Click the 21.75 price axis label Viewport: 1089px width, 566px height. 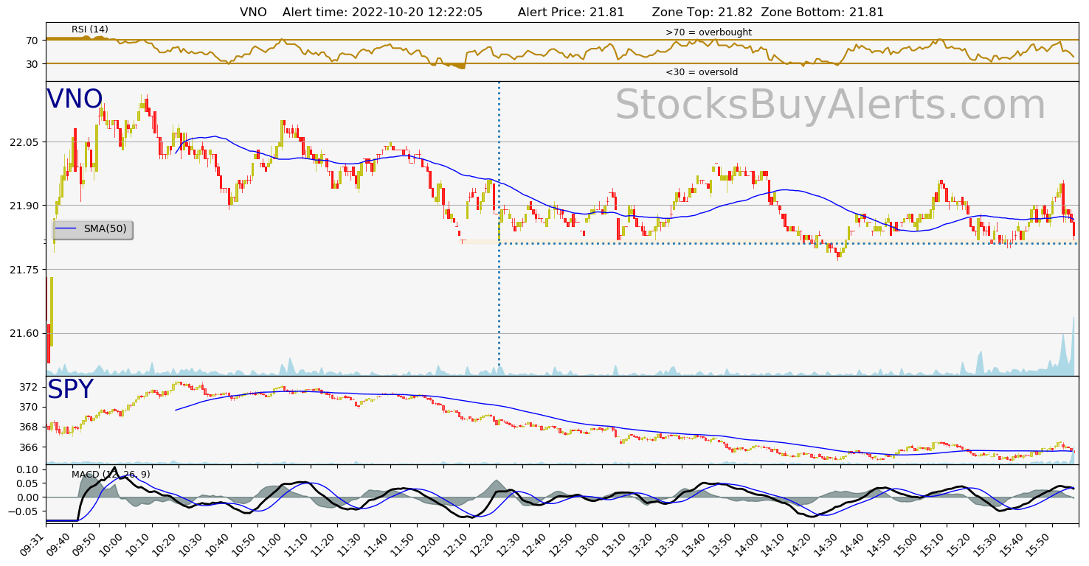click(24, 270)
